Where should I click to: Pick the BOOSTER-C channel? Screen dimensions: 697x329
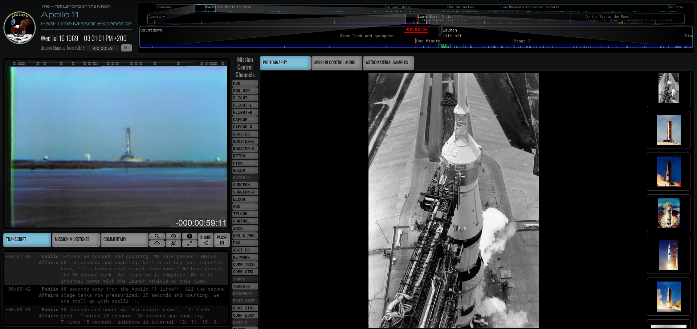pos(245,141)
